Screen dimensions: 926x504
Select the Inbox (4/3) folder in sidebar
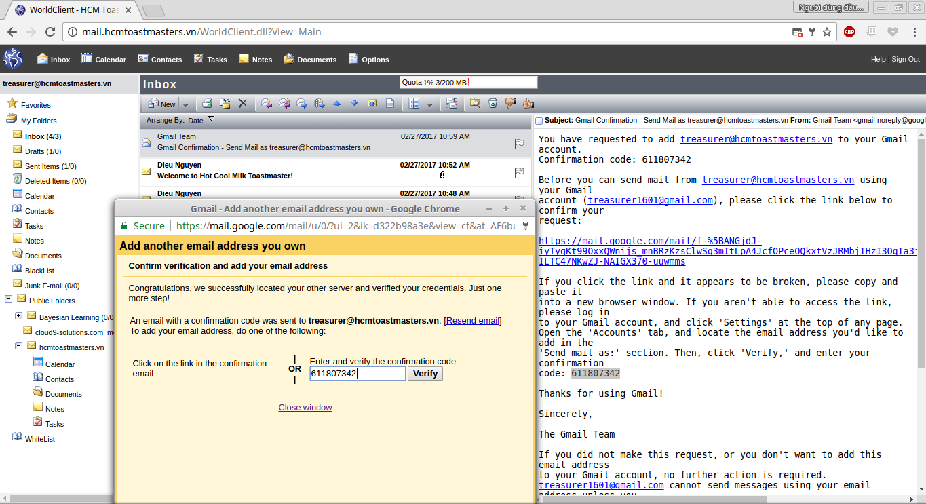click(37, 136)
